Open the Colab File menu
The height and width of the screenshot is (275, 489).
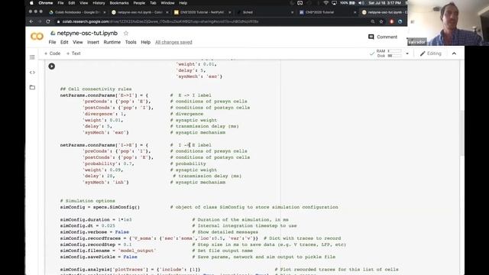[52, 42]
